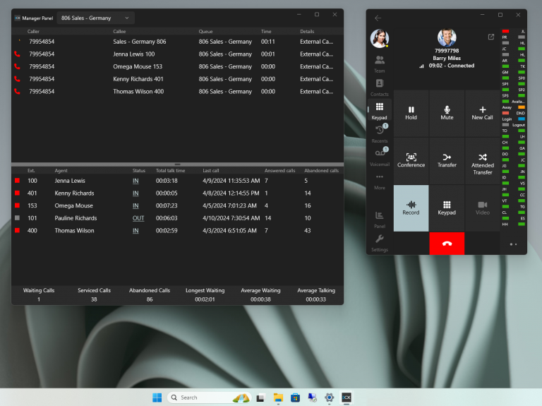Click red phone icon for Omega Mouse 153 call
The height and width of the screenshot is (406, 542).
[x=17, y=66]
